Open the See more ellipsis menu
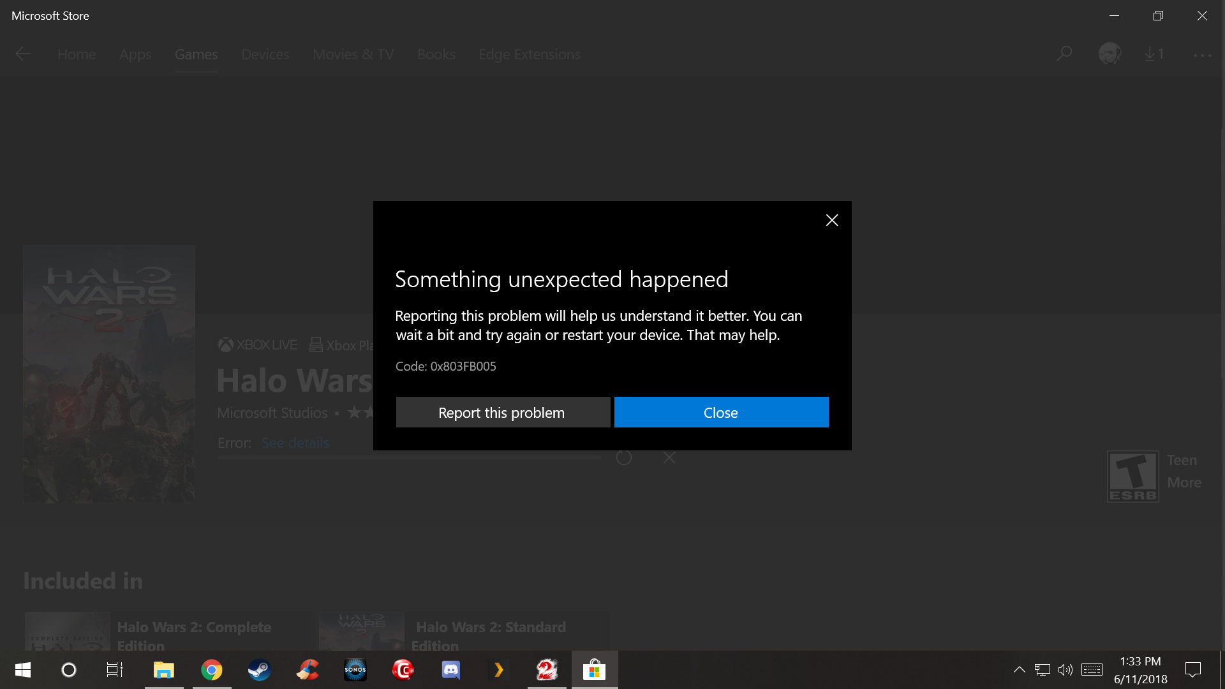 pyautogui.click(x=1203, y=56)
